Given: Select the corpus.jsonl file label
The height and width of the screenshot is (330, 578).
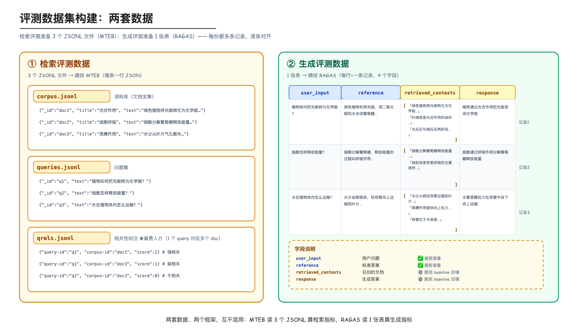Looking at the screenshot, I should [x=72, y=96].
